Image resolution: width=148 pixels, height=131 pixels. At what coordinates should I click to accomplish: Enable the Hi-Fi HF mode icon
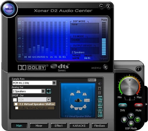pyautogui.click(x=137, y=120)
